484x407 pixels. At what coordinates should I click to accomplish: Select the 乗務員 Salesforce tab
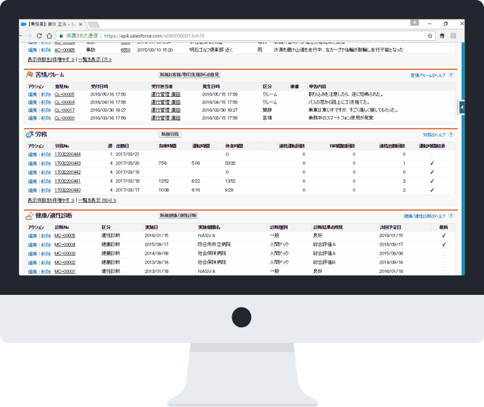[x=51, y=24]
